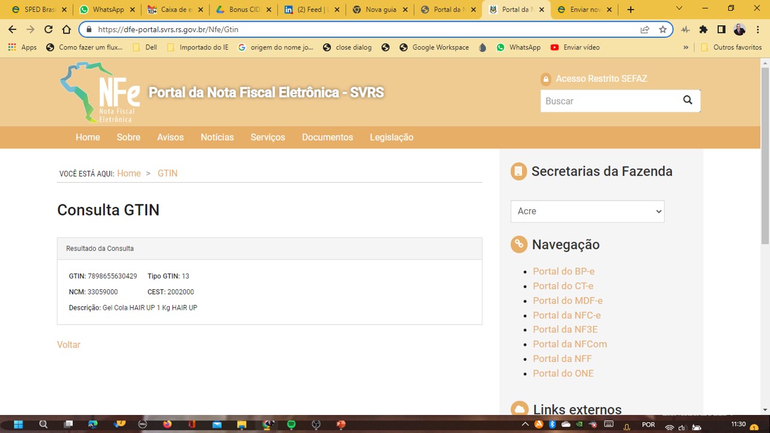Open the Portal do MDF-e link

(568, 300)
